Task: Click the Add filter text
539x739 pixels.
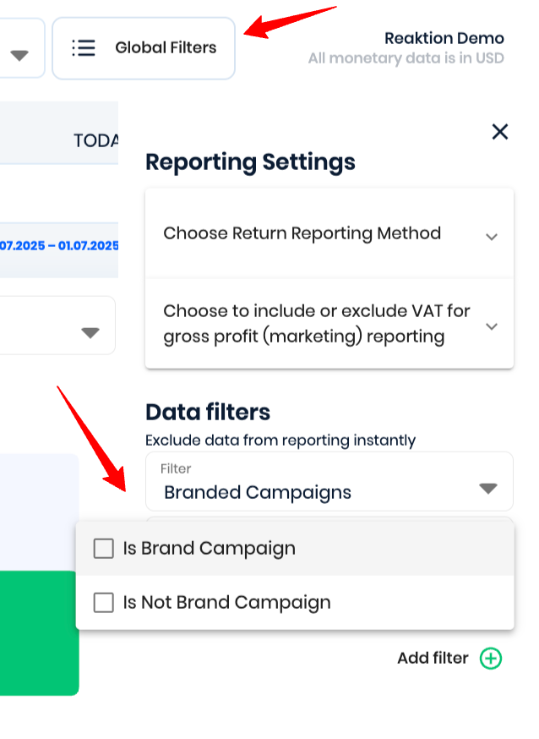Action: click(x=433, y=658)
